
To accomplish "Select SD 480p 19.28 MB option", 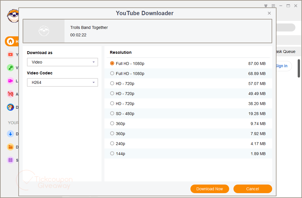I will pos(188,113).
